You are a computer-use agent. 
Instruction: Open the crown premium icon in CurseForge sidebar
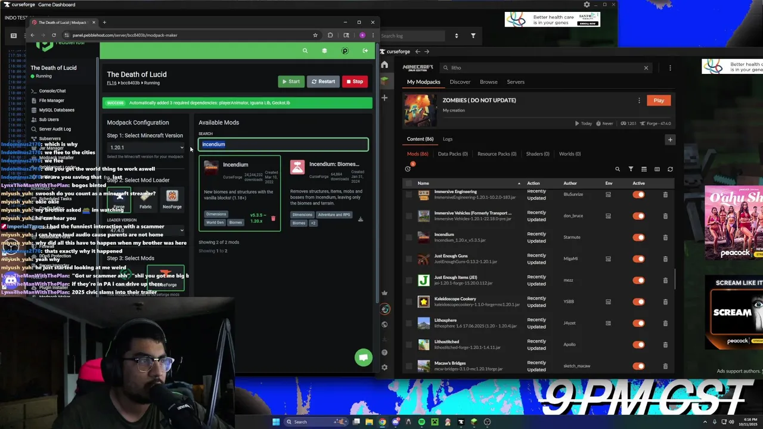[384, 293]
